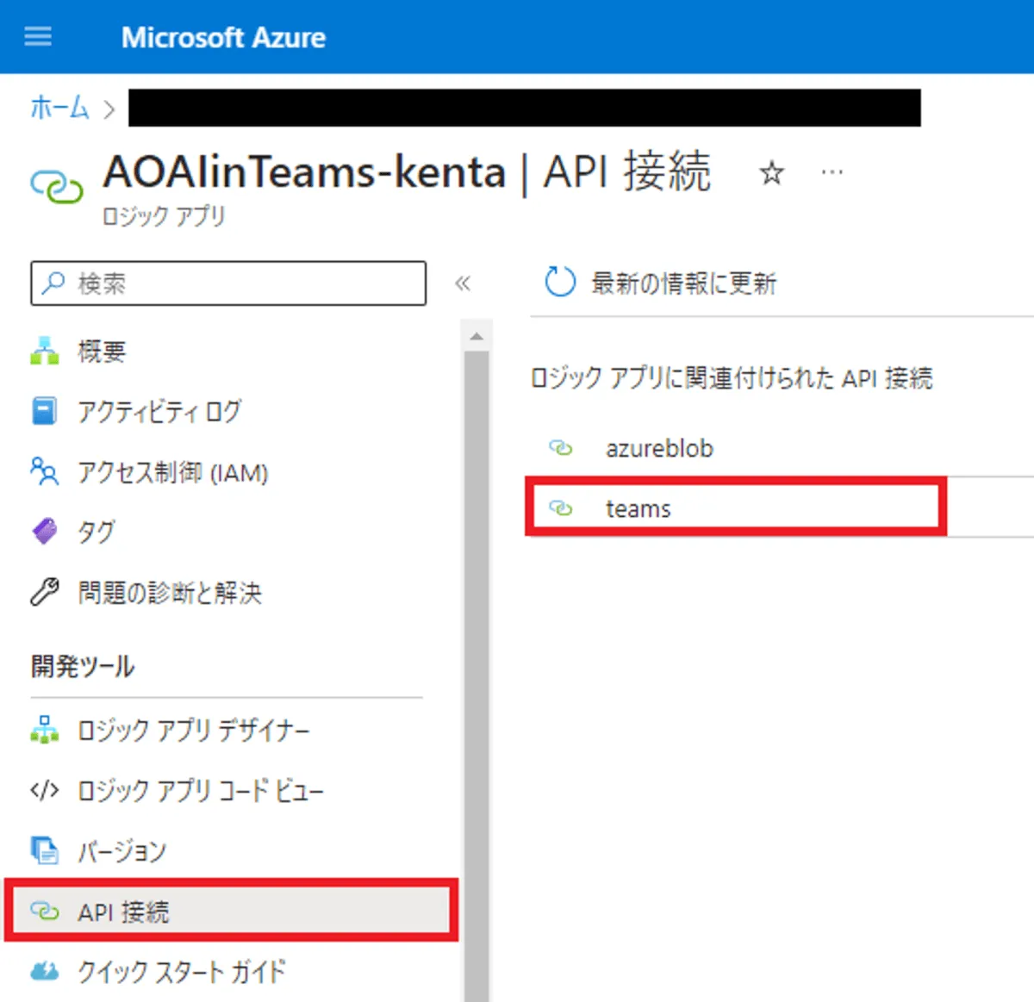Viewport: 1034px width, 1002px height.
Task: Open アクセス制御 (IAM) menu item
Action: (172, 472)
